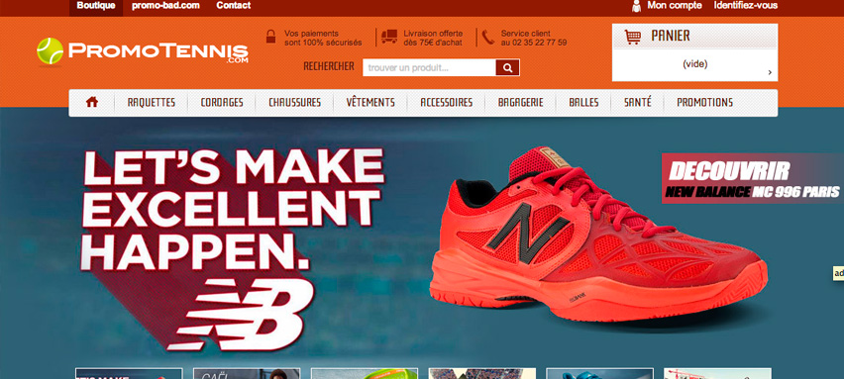Click the Mon compte person icon
The height and width of the screenshot is (379, 844).
click(x=636, y=6)
